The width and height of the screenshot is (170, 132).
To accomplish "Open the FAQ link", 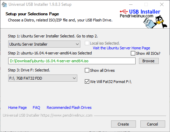I will click(x=36, y=108).
